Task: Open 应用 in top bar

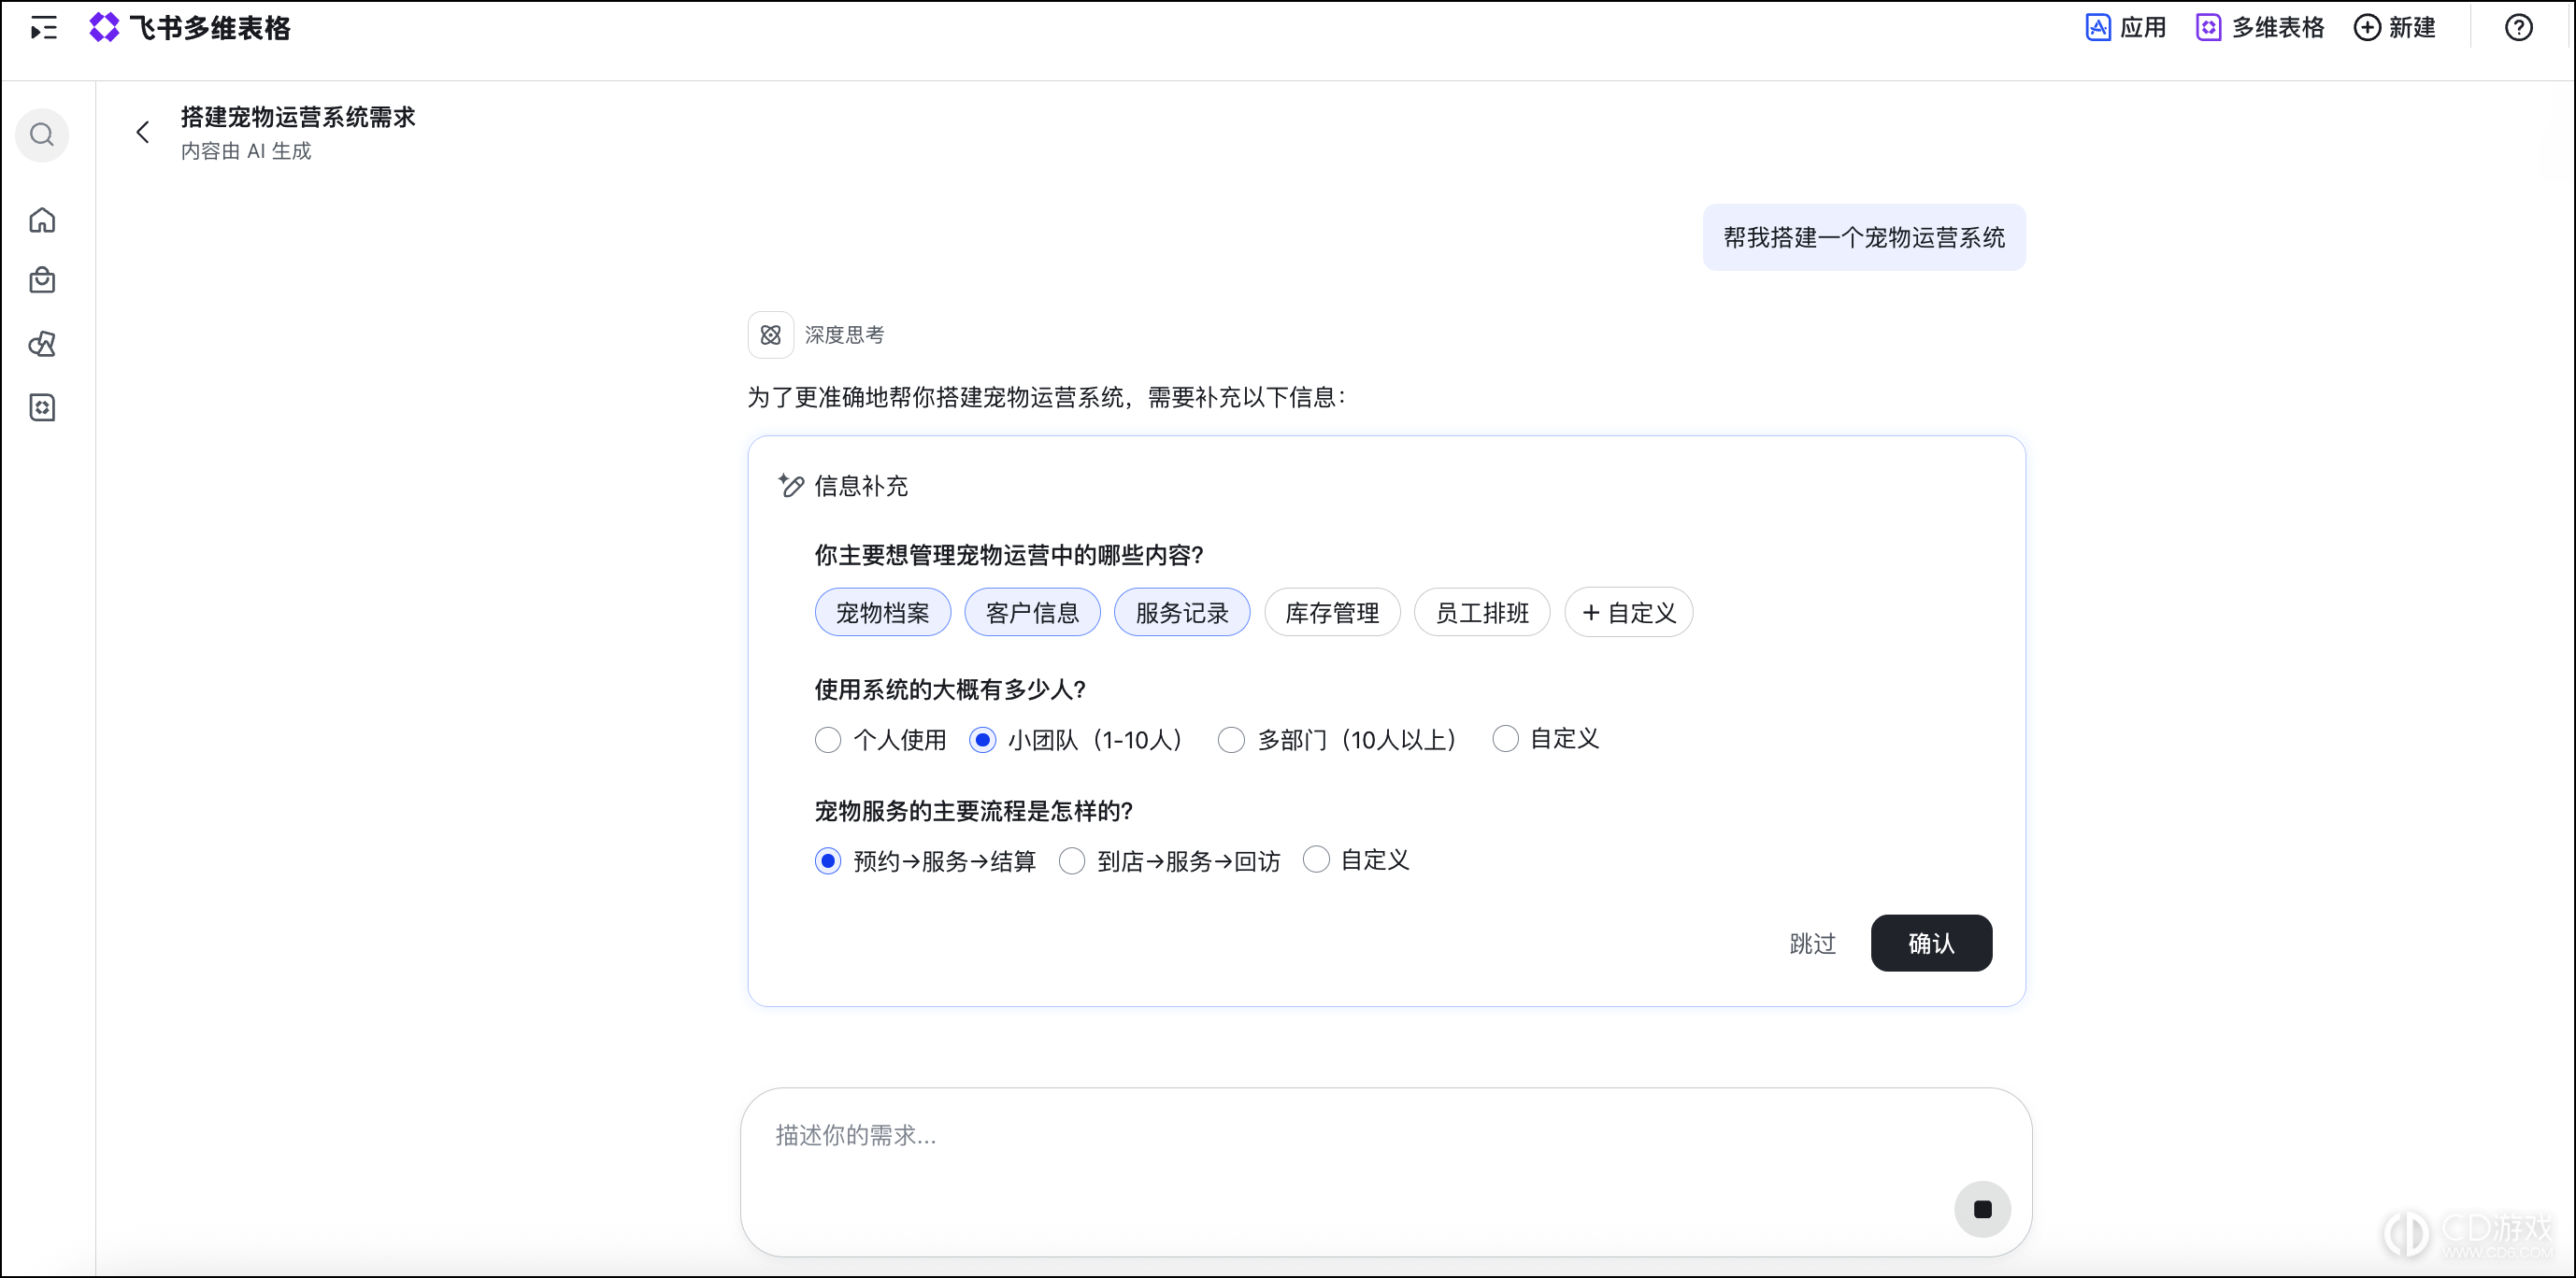Action: 2125,28
